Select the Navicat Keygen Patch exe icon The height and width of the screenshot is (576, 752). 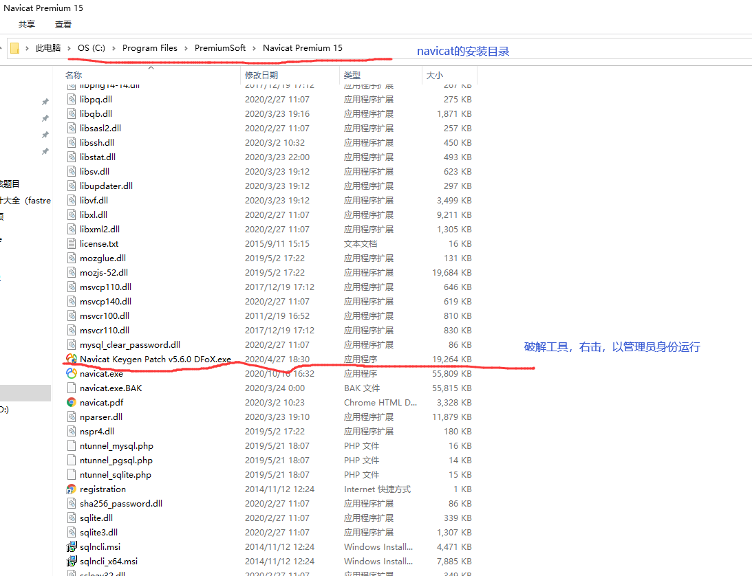[72, 359]
